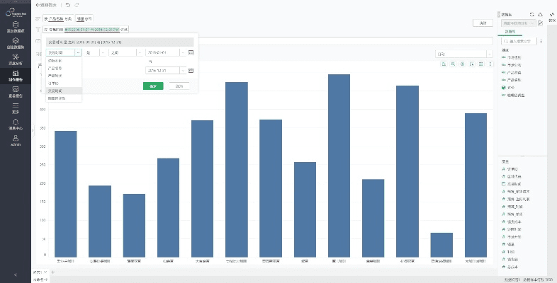Expand the 之间 operator dropdown in the filter dialog
The width and height of the screenshot is (557, 283).
(x=140, y=52)
